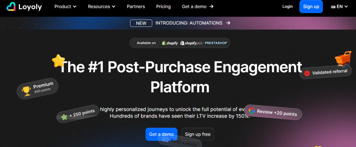Click the Loyoly heart logo icon

tap(11, 7)
